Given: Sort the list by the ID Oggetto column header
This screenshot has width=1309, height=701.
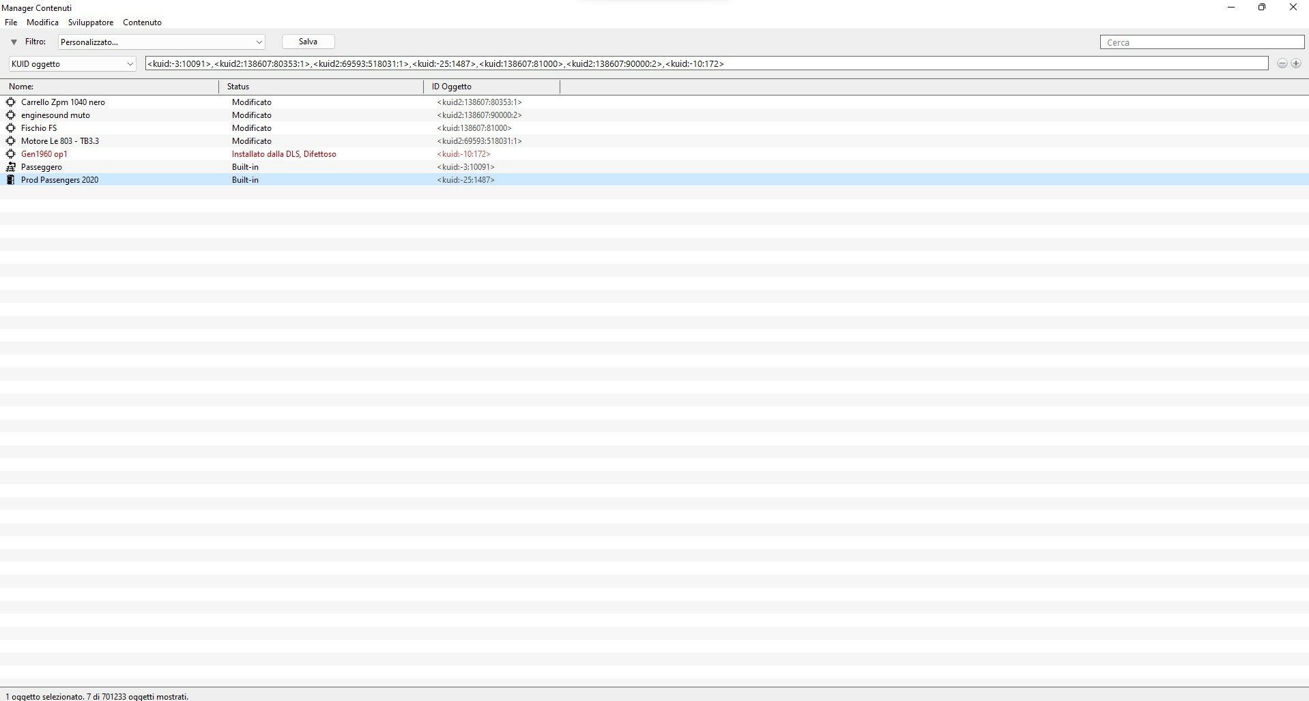Looking at the screenshot, I should 491,87.
